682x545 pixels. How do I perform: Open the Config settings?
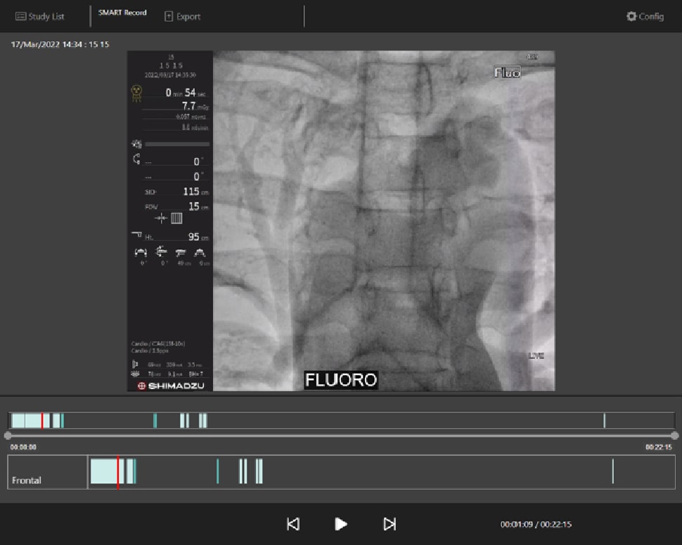[645, 16]
